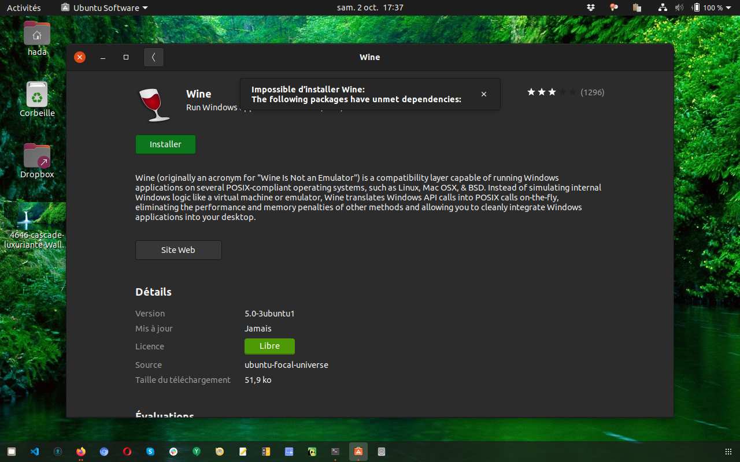This screenshot has height=462, width=740.
Task: Open the clipboard manager tray icon
Action: [637, 8]
